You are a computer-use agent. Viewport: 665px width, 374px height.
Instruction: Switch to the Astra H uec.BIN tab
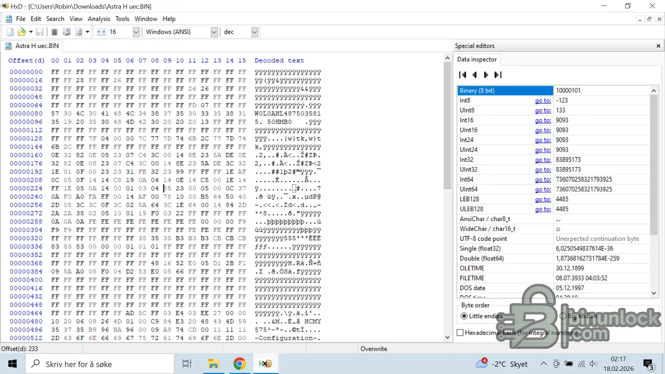(32, 46)
